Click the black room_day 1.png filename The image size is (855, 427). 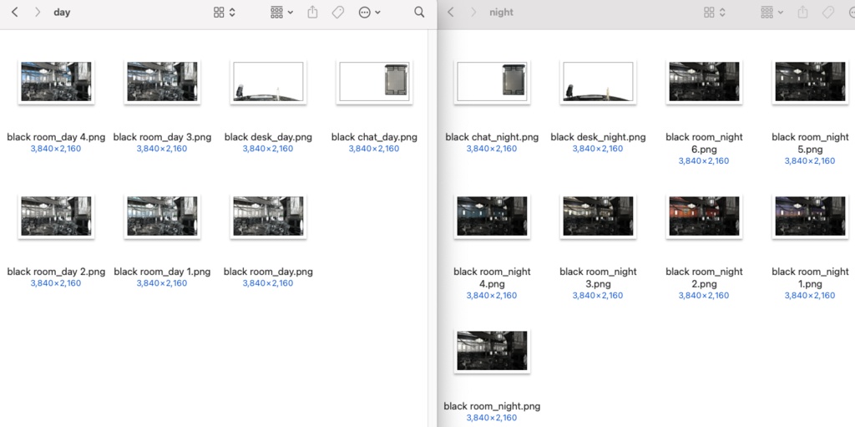[162, 272]
